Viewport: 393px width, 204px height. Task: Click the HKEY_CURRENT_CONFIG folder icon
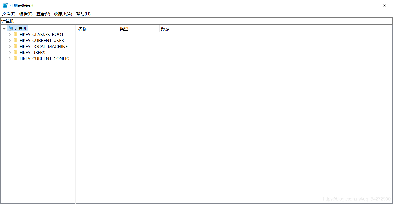click(15, 59)
